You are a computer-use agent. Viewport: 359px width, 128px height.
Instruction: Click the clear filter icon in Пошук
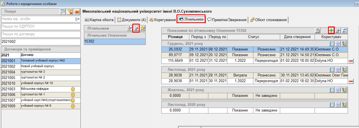pyautogui.click(x=70, y=12)
